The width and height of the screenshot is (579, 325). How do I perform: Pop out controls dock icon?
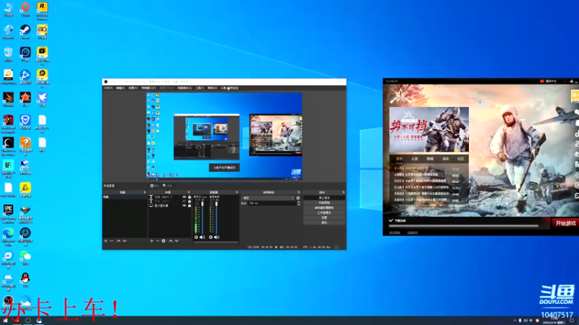point(343,192)
